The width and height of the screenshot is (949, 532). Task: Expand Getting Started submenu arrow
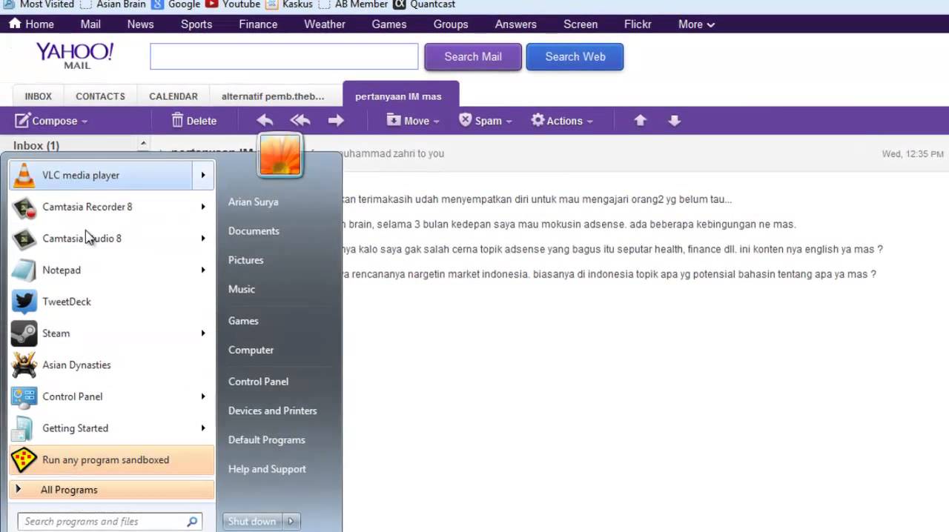click(x=203, y=428)
